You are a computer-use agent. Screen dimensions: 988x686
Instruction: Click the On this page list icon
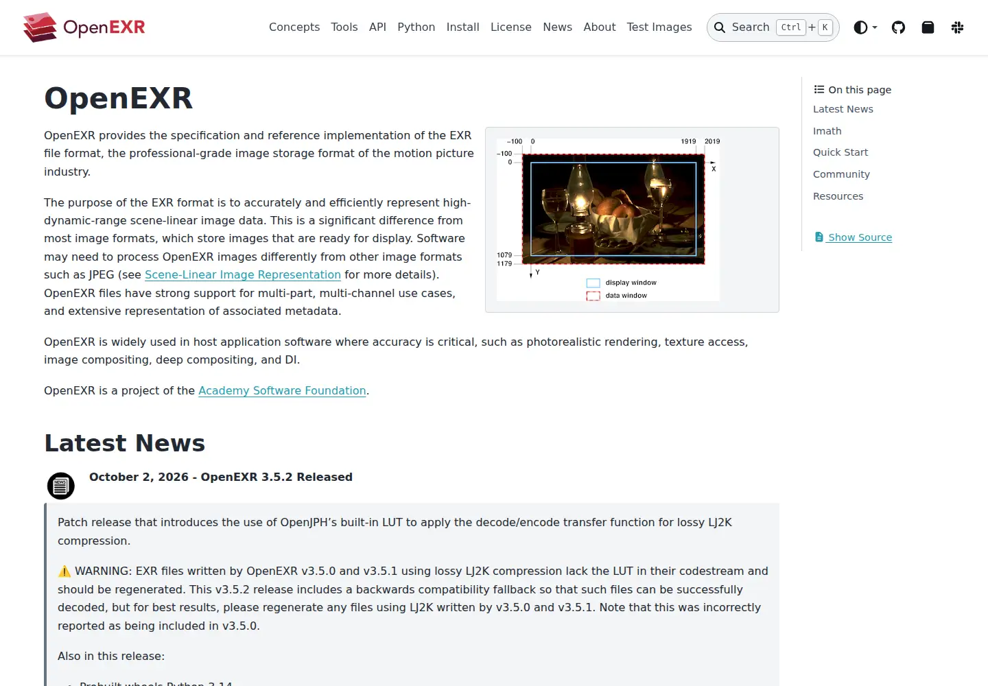coord(819,89)
